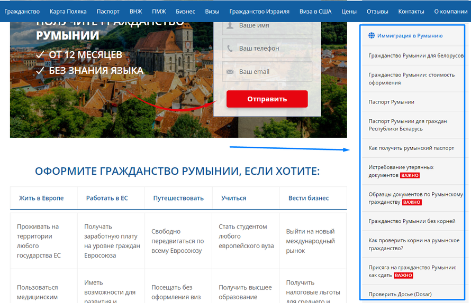Select the Путешествовать column header

[x=178, y=198]
